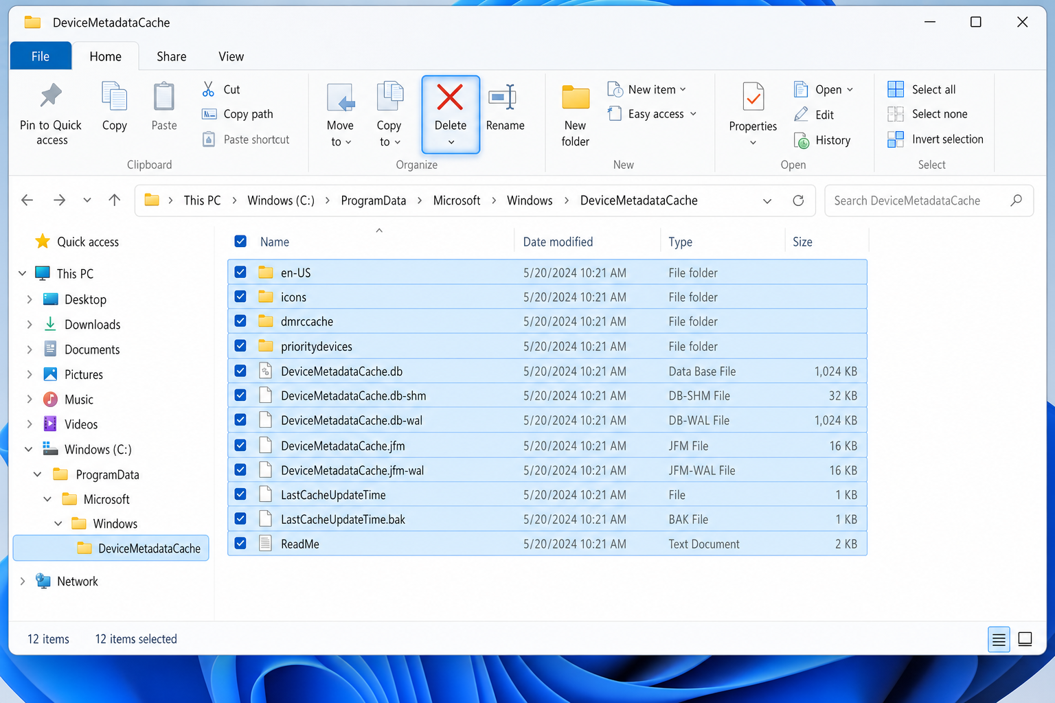Click the Edit pencil icon
This screenshot has height=703, width=1055.
pos(801,115)
